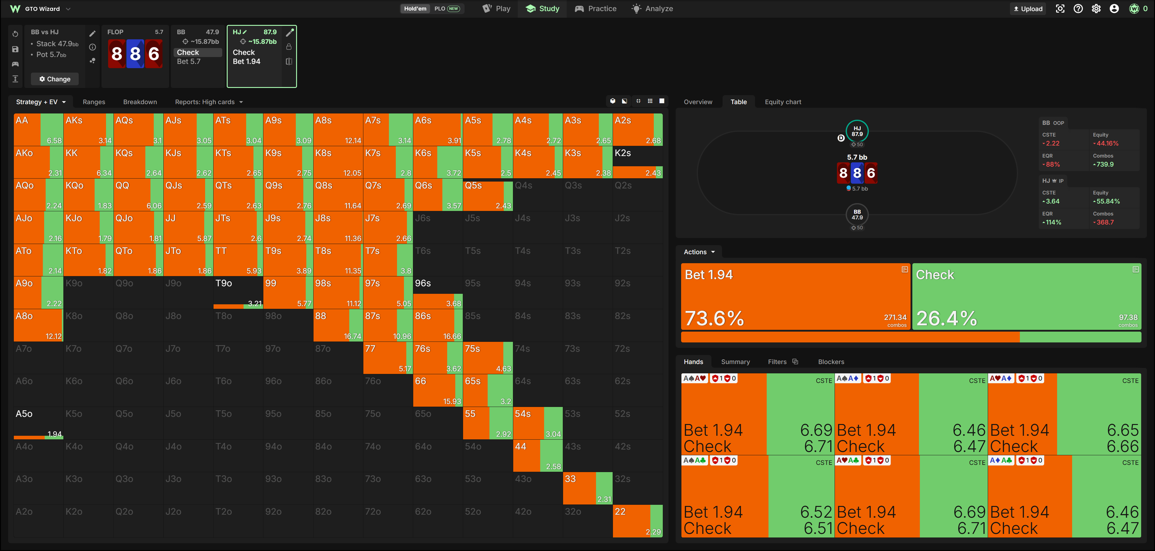Click the bet/check frequency bar under Actions
Viewport: 1155px width, 551px height.
click(911, 337)
